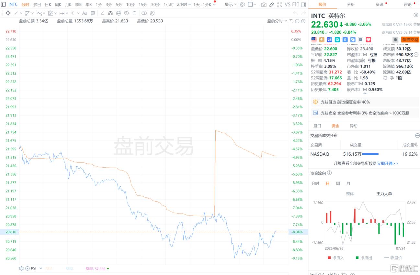Click the trash icon to delete drawings

pyautogui.click(x=134, y=13)
